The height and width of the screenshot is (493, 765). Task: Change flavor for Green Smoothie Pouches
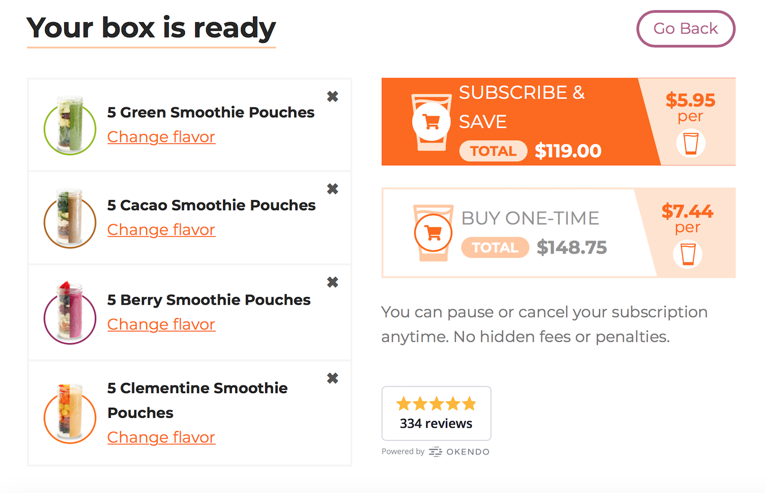161,137
